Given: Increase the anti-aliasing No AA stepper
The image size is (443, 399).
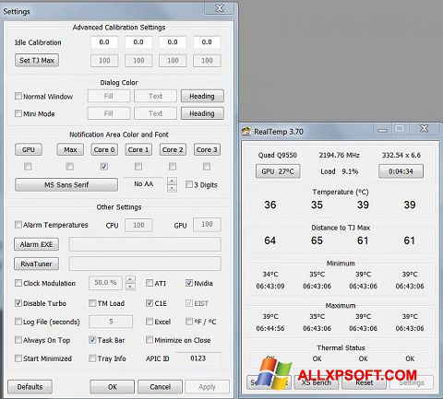Looking at the screenshot, I should pyautogui.click(x=172, y=181).
